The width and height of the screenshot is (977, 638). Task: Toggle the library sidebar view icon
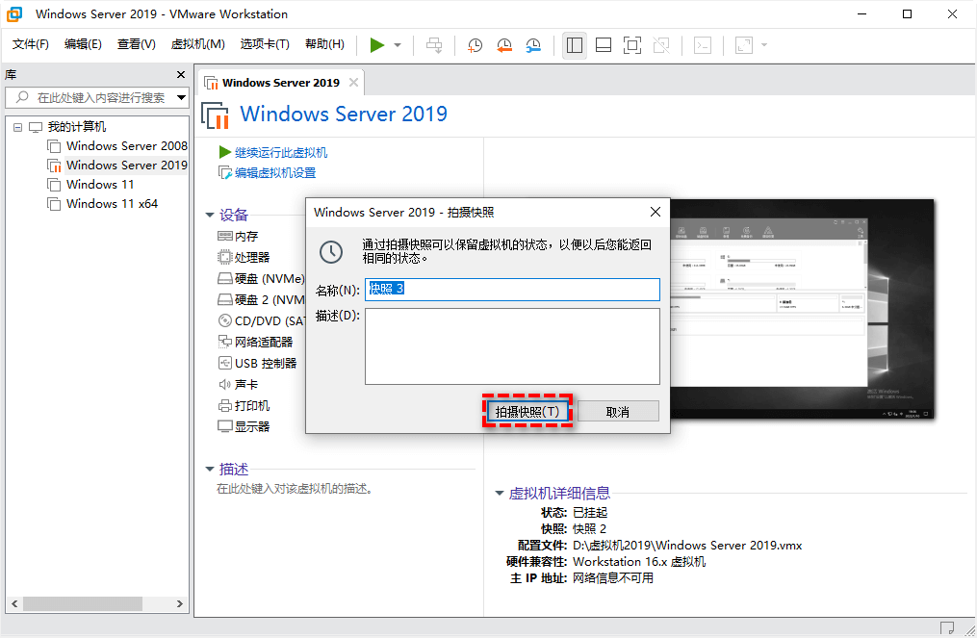coord(575,45)
